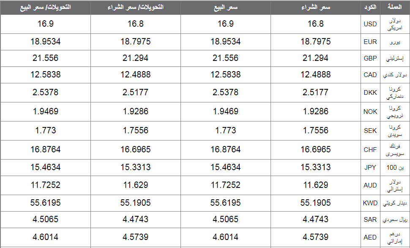Select the USD currency code cell
The height and width of the screenshot is (248, 410).
coord(370,24)
